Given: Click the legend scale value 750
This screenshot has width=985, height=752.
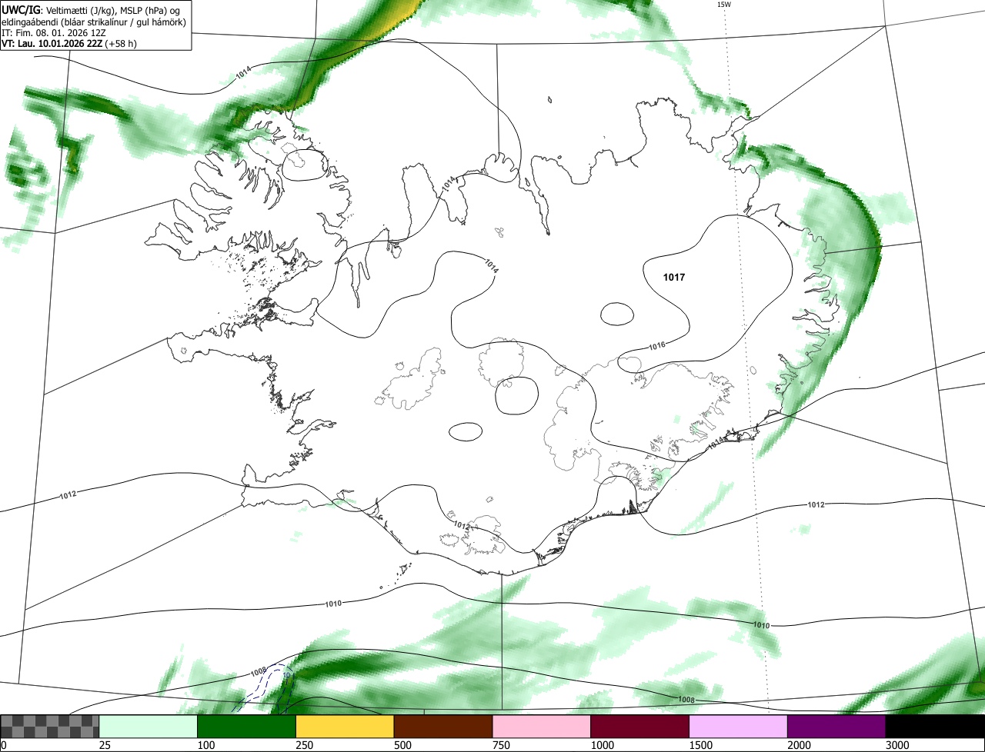Looking at the screenshot, I should tap(502, 745).
